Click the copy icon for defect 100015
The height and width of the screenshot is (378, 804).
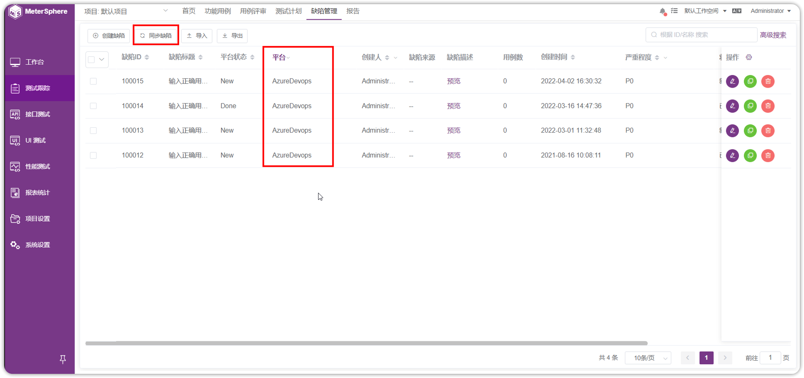pos(750,81)
